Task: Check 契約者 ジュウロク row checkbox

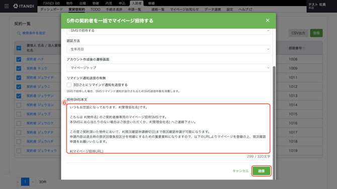Action: click(x=19, y=123)
